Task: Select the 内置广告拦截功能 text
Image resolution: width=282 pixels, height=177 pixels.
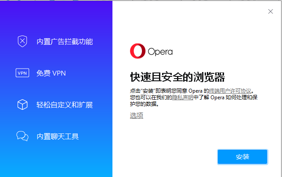Action: pyautogui.click(x=65, y=42)
